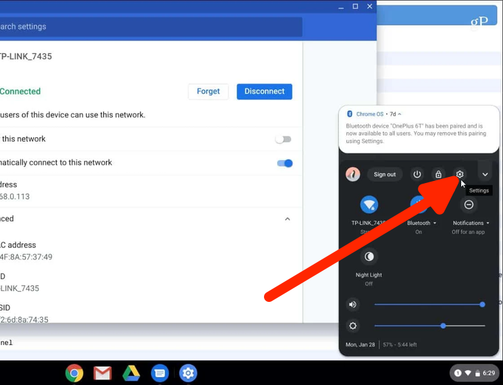Screen dimensions: 503x385
Task: Click the Disconnect button
Action: coord(264,92)
